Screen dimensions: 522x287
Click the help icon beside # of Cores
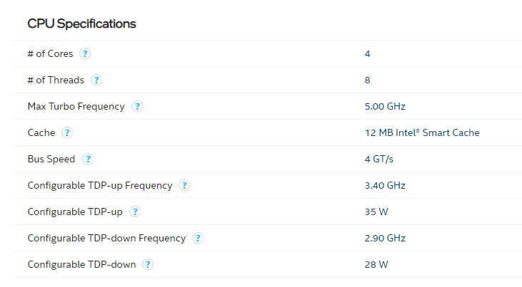click(x=85, y=53)
